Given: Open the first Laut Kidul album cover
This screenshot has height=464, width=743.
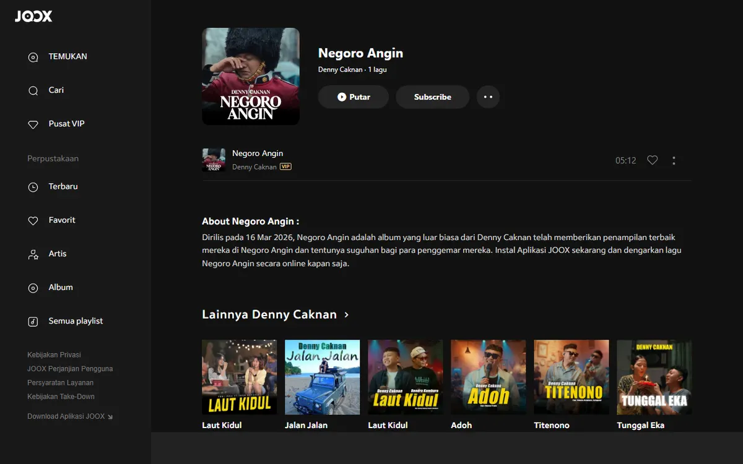Looking at the screenshot, I should (x=239, y=377).
